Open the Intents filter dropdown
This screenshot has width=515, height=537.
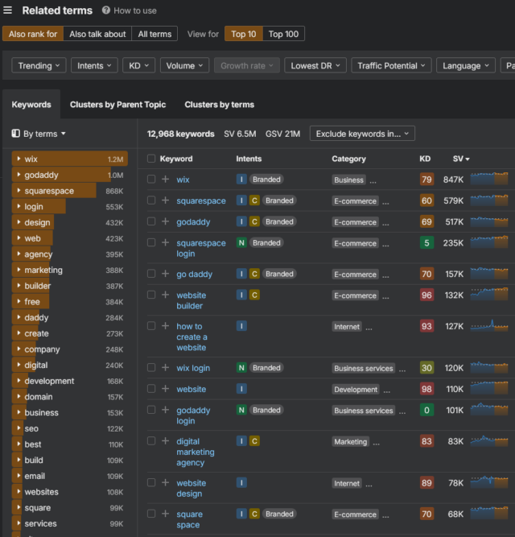tap(94, 65)
